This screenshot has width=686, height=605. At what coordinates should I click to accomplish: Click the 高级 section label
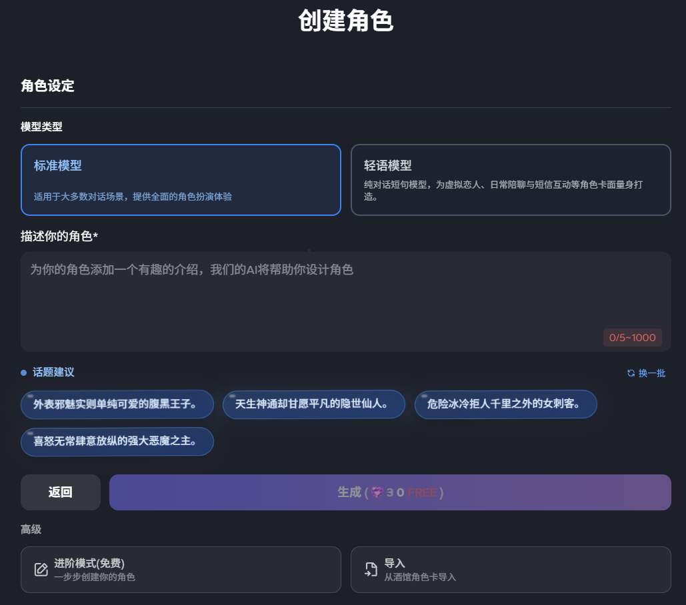[x=31, y=529]
